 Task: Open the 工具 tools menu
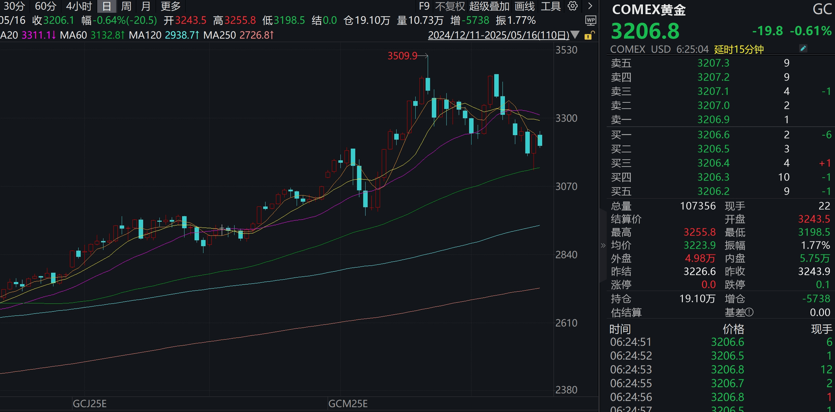click(x=551, y=6)
